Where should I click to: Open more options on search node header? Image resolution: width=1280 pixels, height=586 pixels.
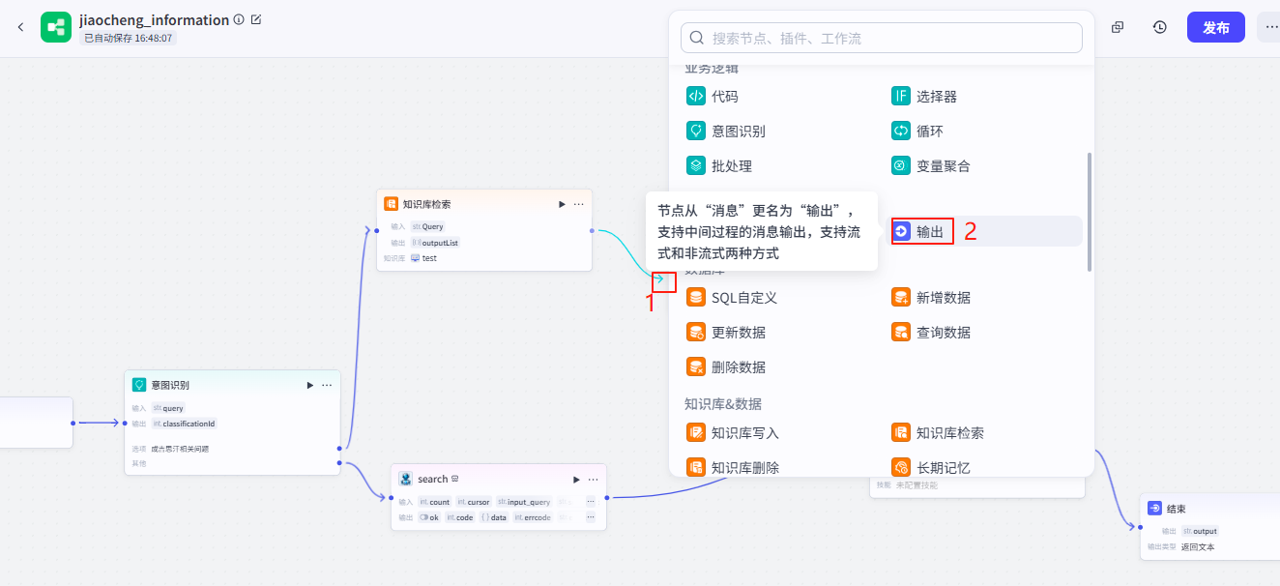pos(593,479)
